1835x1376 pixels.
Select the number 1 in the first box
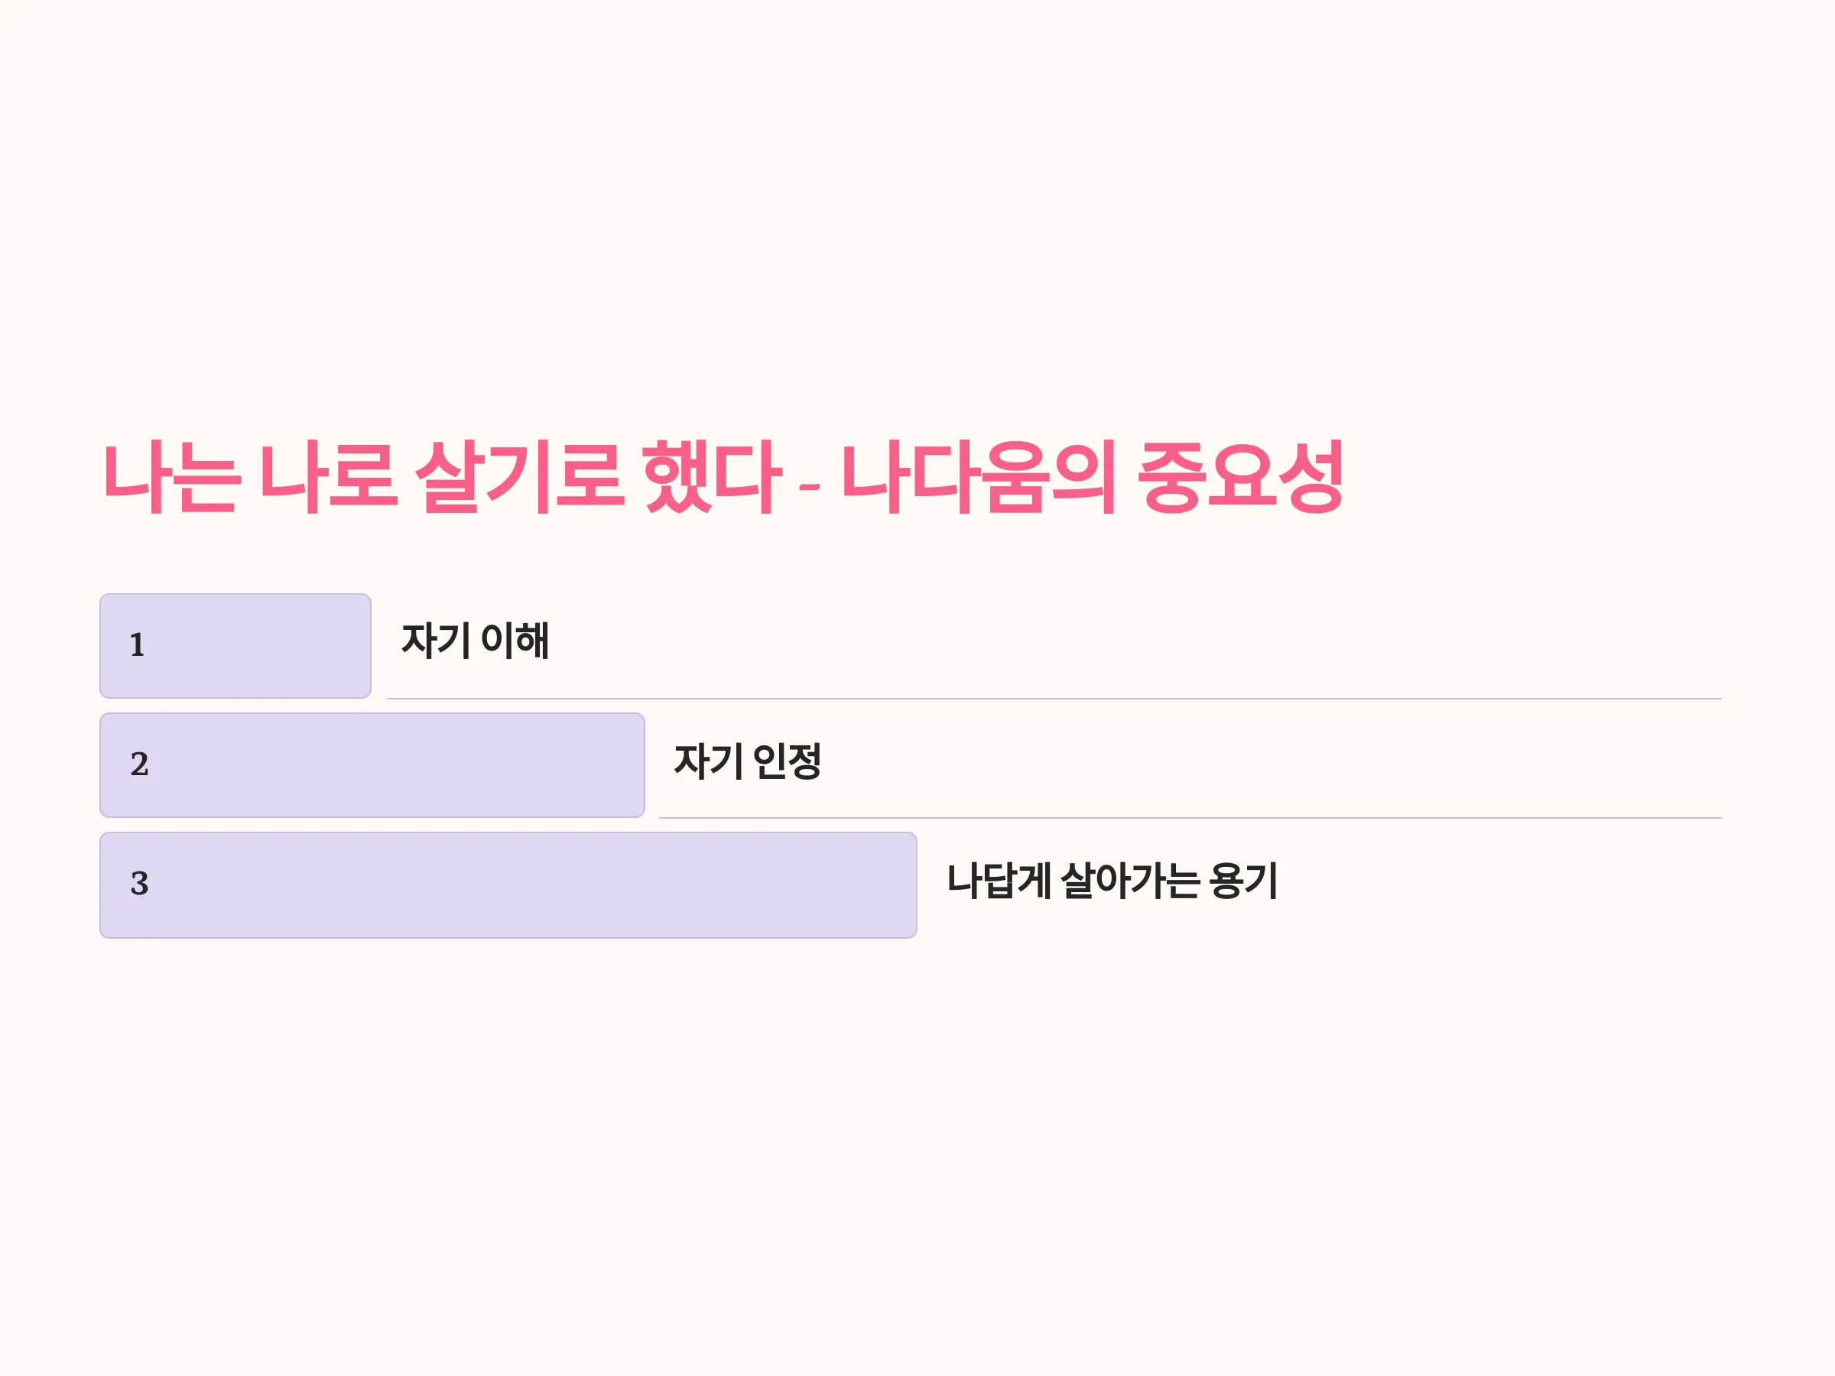[x=138, y=645]
